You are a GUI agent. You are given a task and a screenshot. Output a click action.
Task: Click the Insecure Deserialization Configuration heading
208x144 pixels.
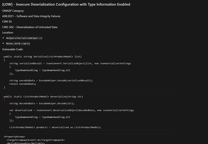pos(66,4)
